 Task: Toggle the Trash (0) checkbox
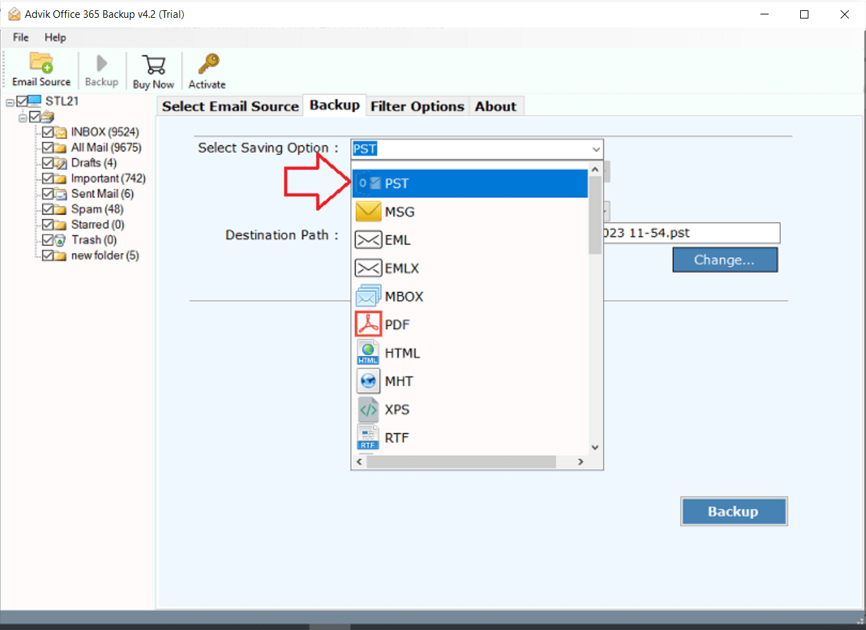pos(48,240)
